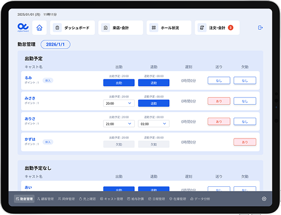Click the 欠勤 column header in 出勤予定なし

coord(245,176)
